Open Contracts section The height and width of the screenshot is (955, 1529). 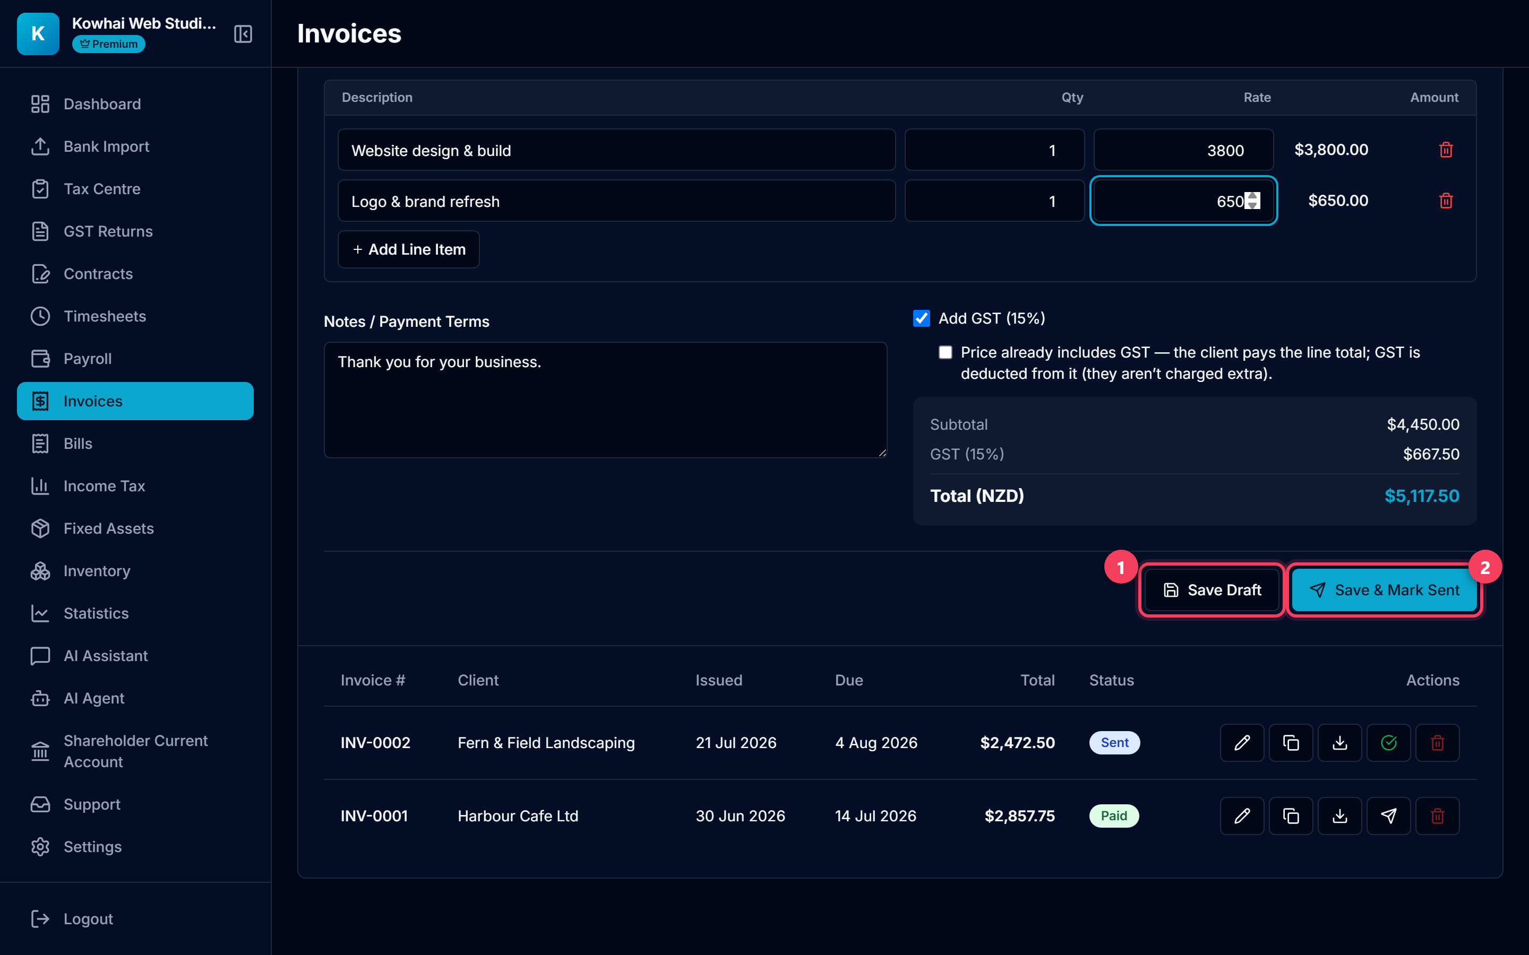(x=135, y=273)
